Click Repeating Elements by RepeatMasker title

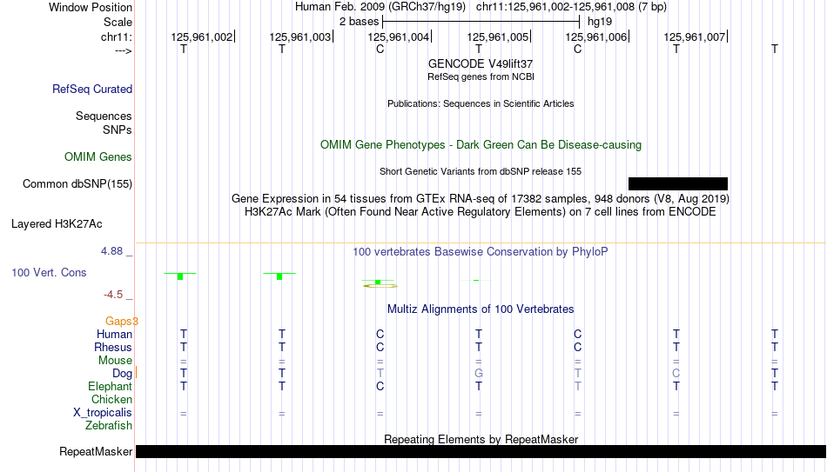(481, 439)
